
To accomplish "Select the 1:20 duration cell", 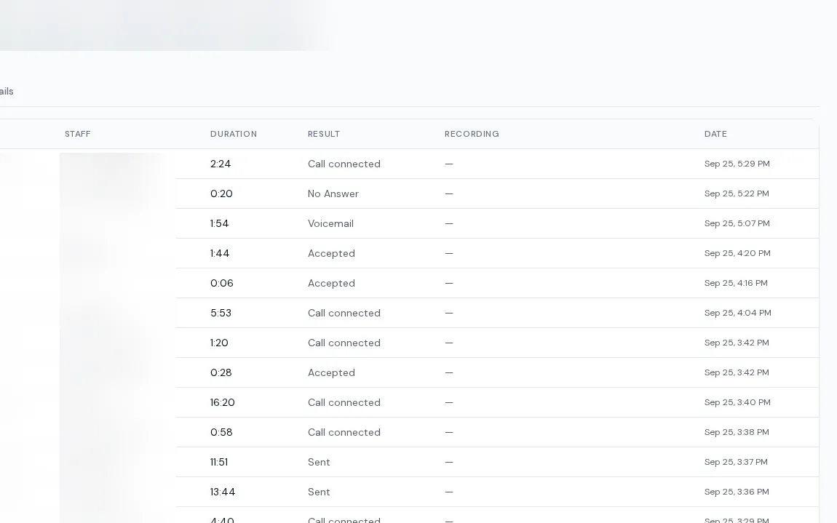I will coord(219,343).
